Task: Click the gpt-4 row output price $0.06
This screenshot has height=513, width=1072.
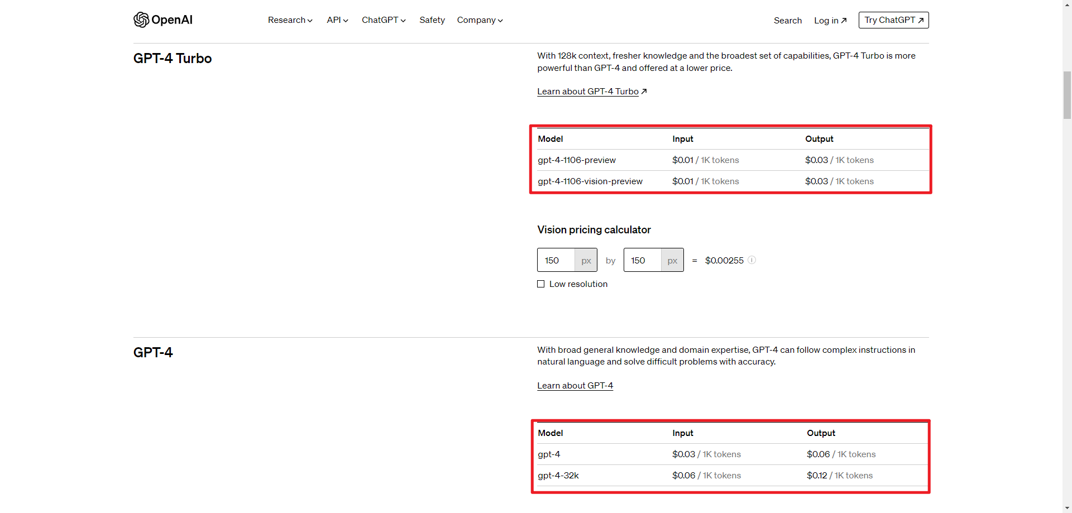Action: (x=818, y=454)
